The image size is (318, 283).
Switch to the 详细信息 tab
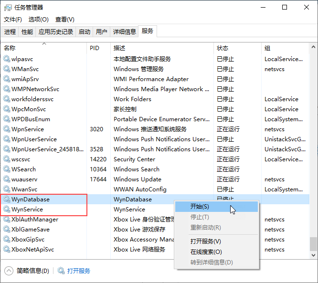coord(124,31)
